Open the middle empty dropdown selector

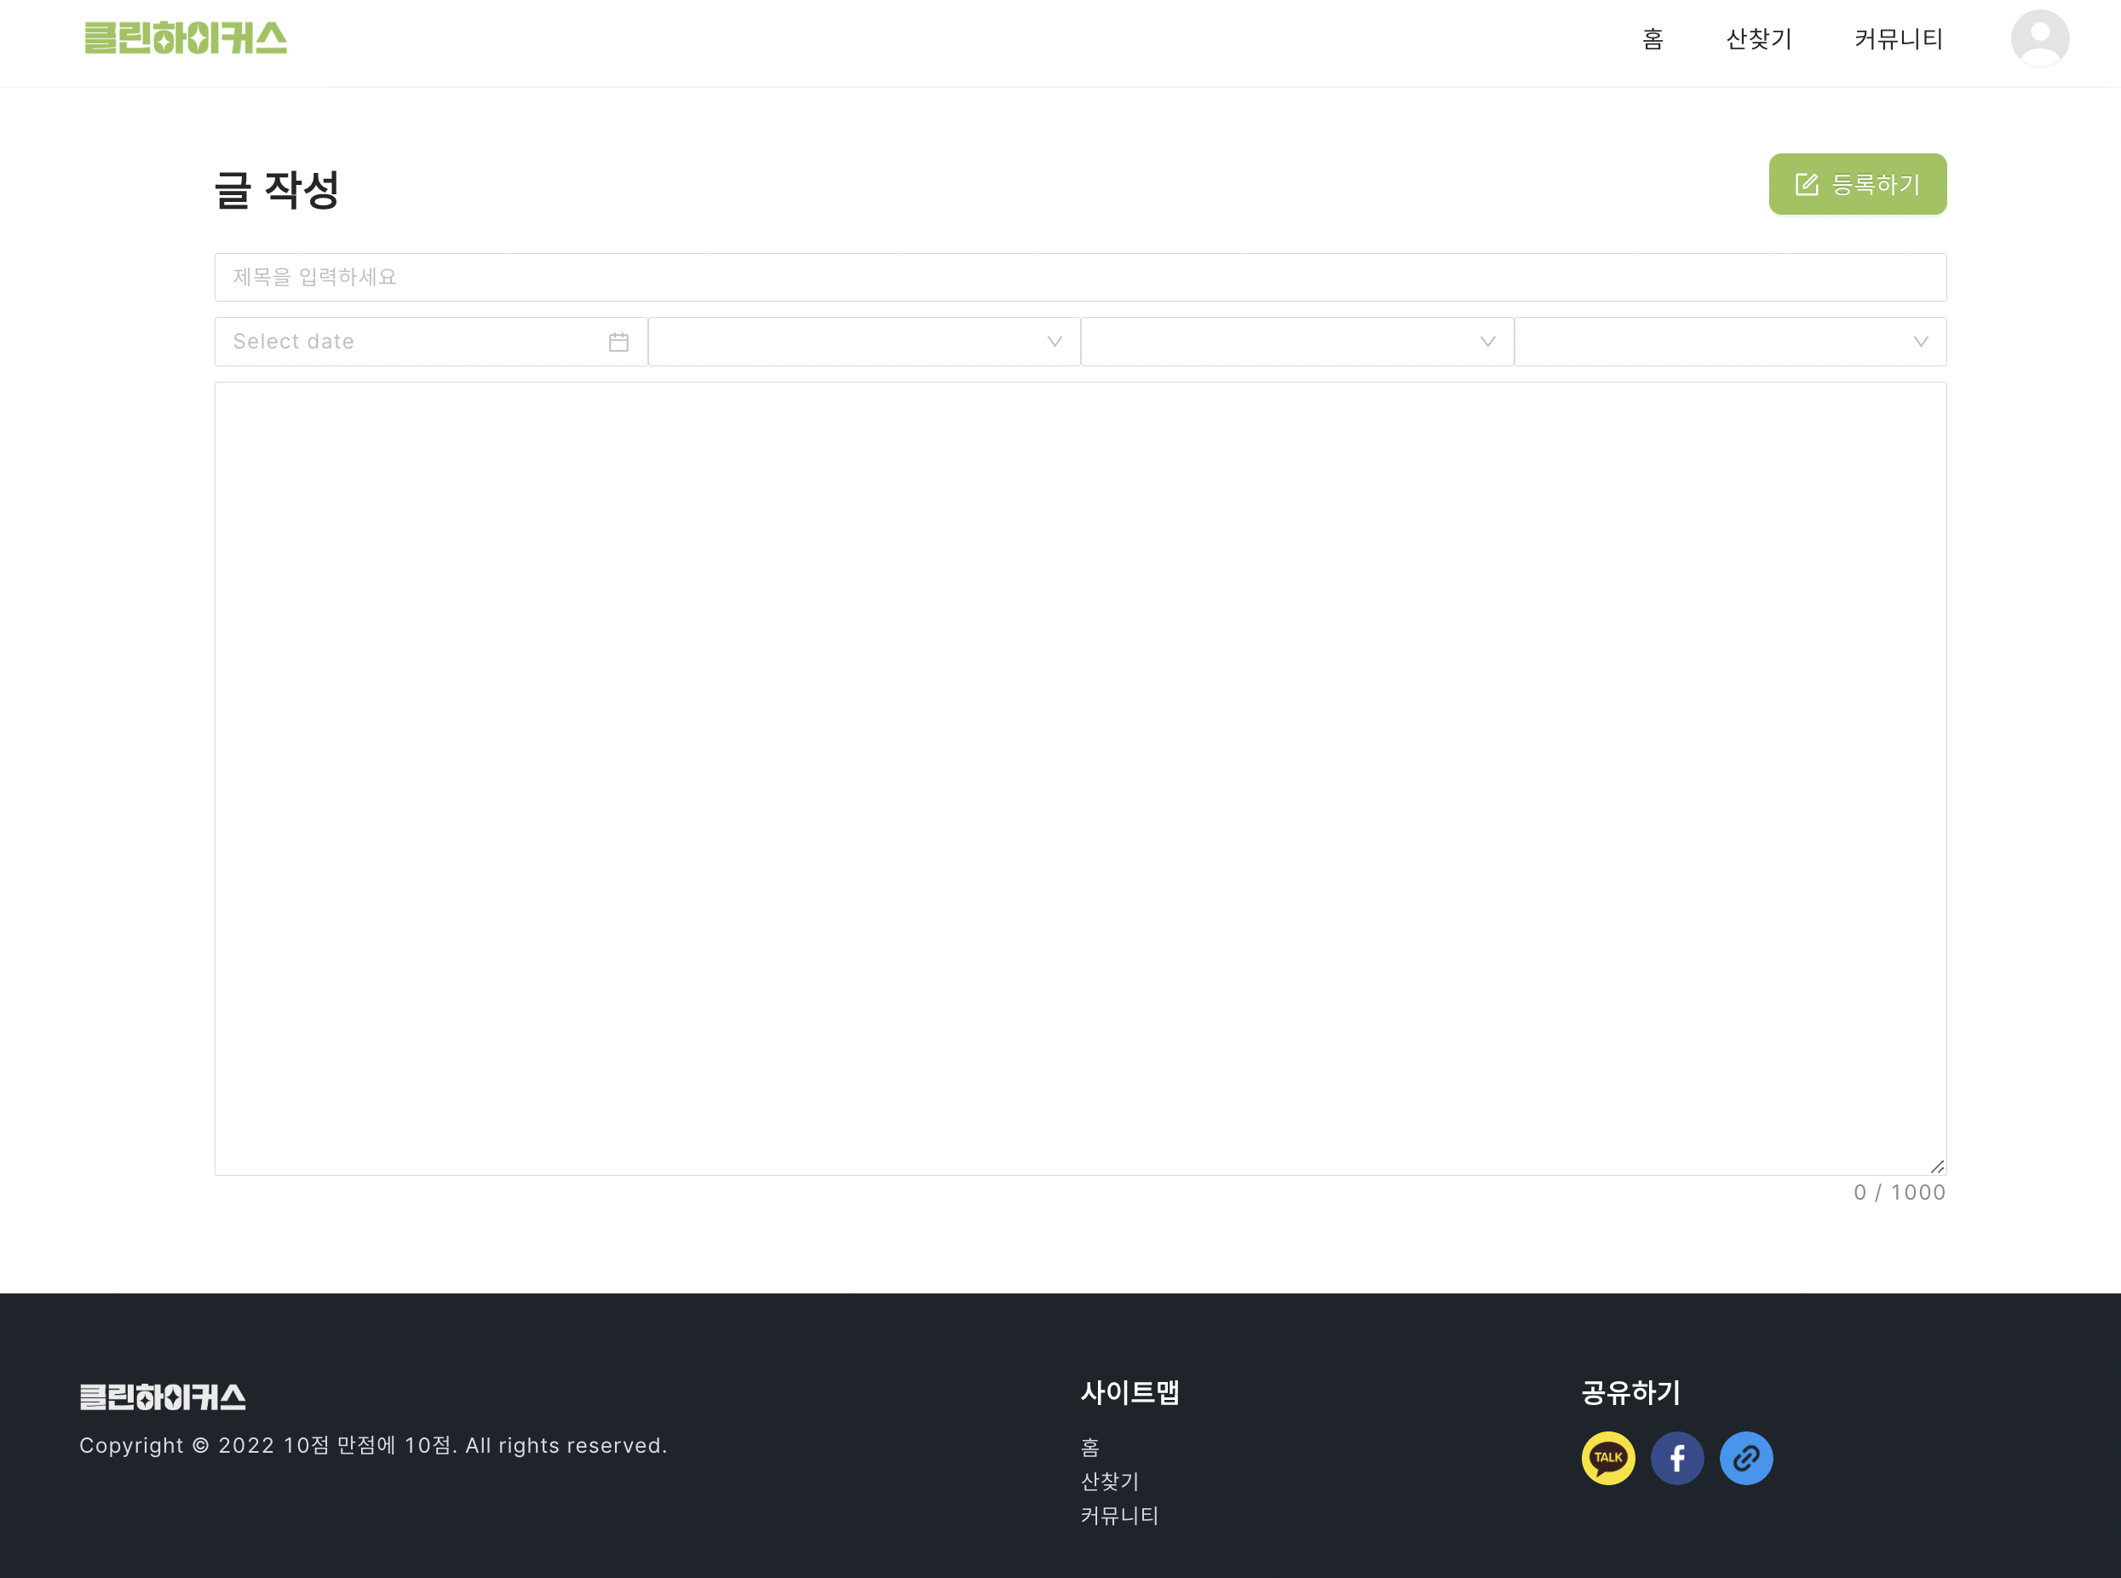[x=1296, y=342]
